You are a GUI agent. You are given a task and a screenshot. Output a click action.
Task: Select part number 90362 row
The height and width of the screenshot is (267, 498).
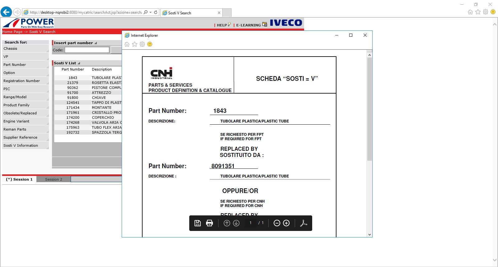coord(88,88)
